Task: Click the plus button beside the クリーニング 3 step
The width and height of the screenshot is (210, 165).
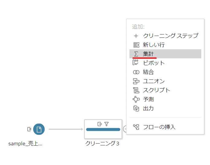Action: tap(125, 129)
